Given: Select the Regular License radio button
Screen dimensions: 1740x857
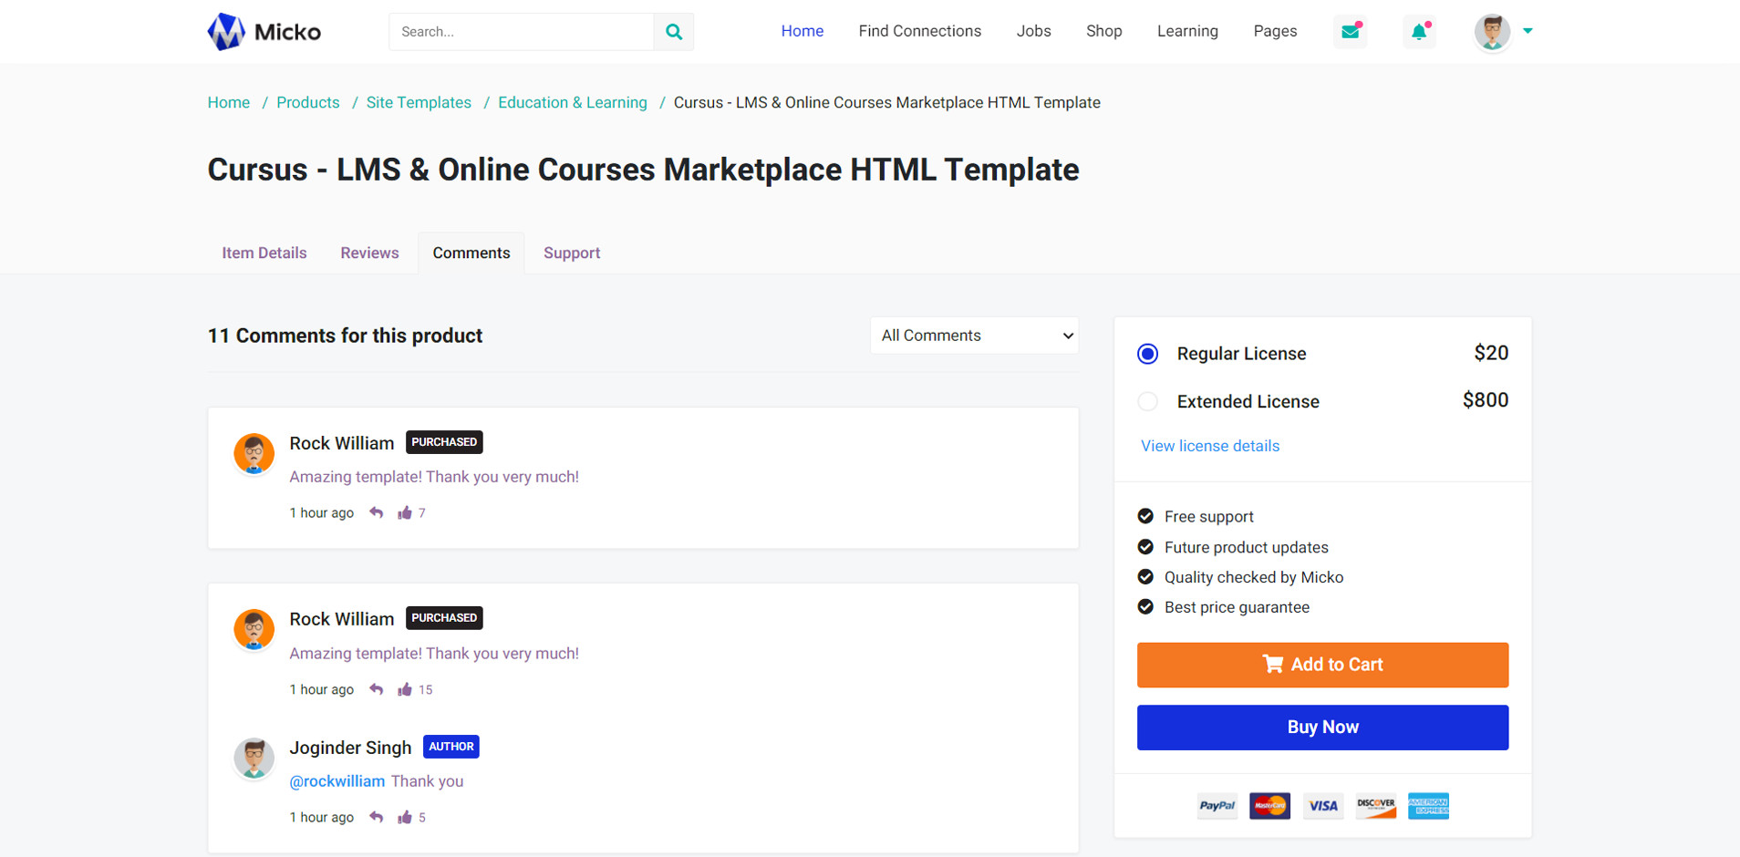Looking at the screenshot, I should pos(1148,354).
